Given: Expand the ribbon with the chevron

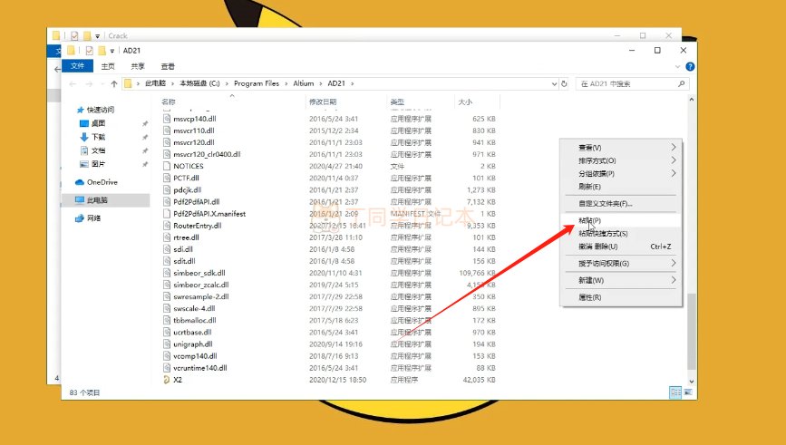Looking at the screenshot, I should (679, 66).
